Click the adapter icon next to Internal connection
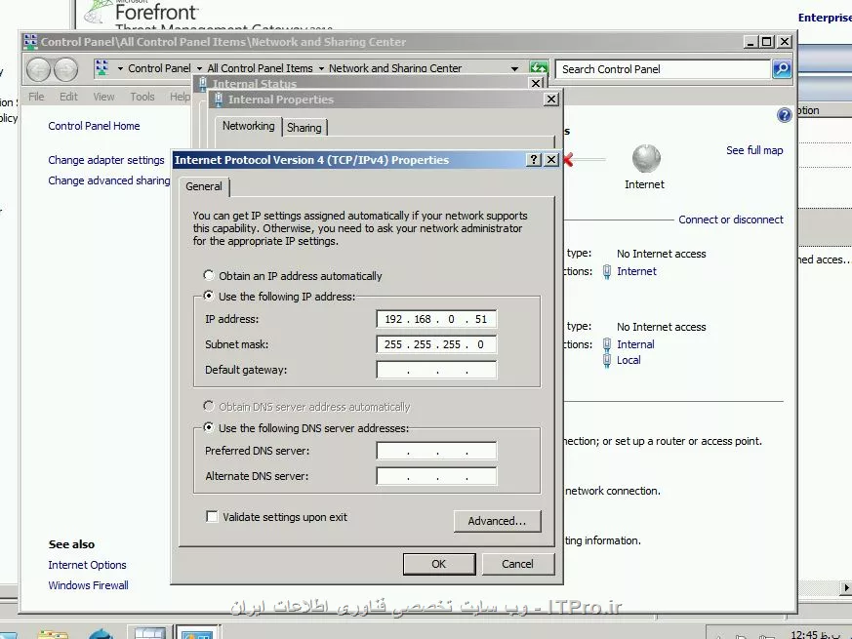The height and width of the screenshot is (639, 852). (x=607, y=344)
